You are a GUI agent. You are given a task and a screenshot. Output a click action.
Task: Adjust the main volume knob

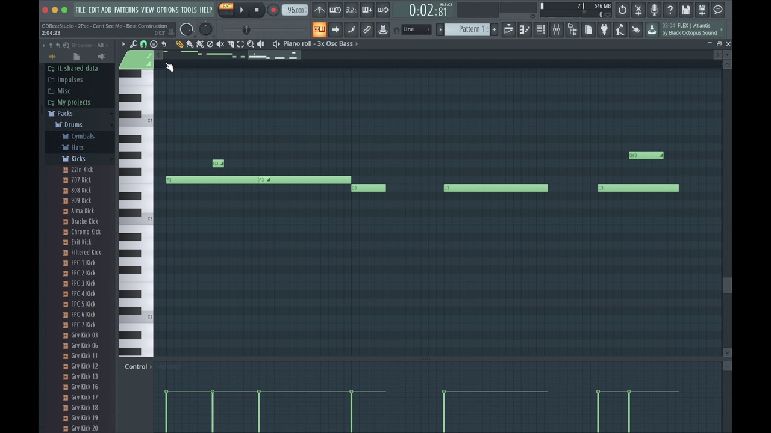(x=187, y=29)
